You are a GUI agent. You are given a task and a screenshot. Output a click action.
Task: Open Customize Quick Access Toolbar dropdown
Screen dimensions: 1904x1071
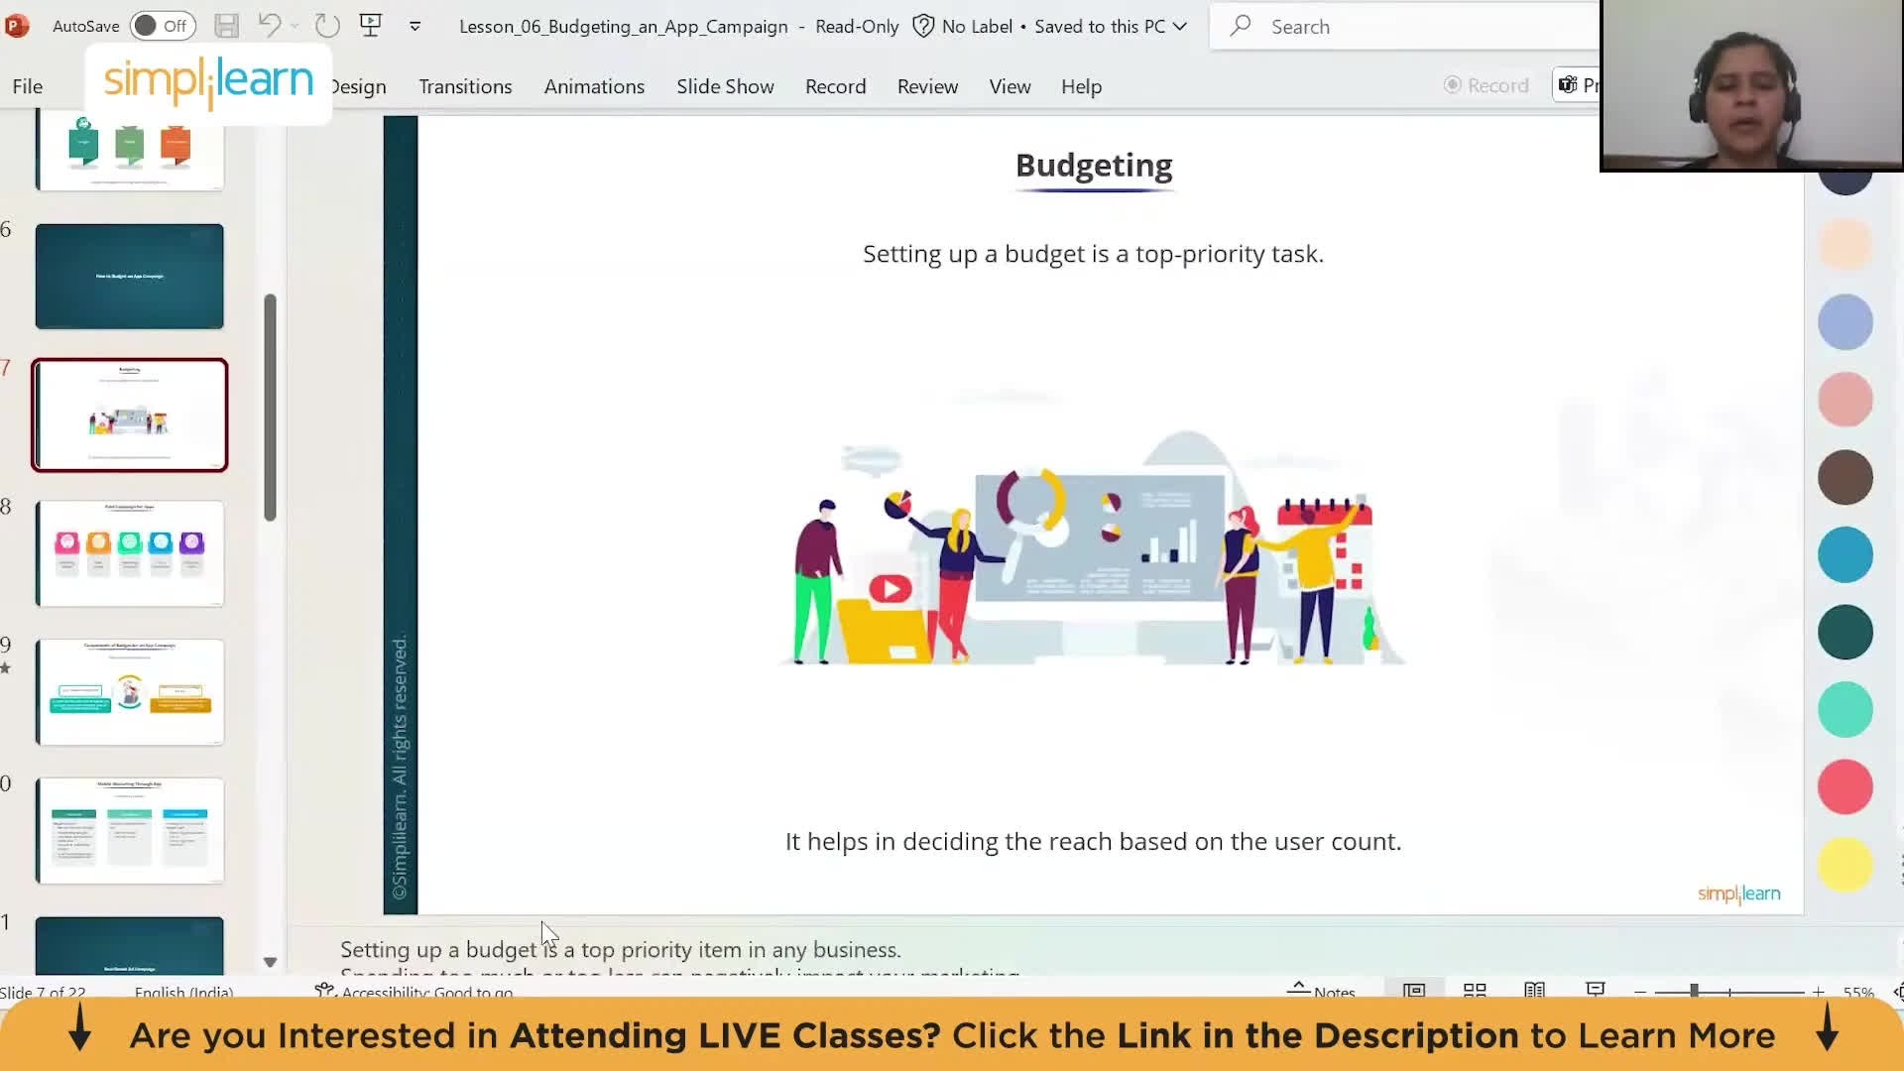416,27
